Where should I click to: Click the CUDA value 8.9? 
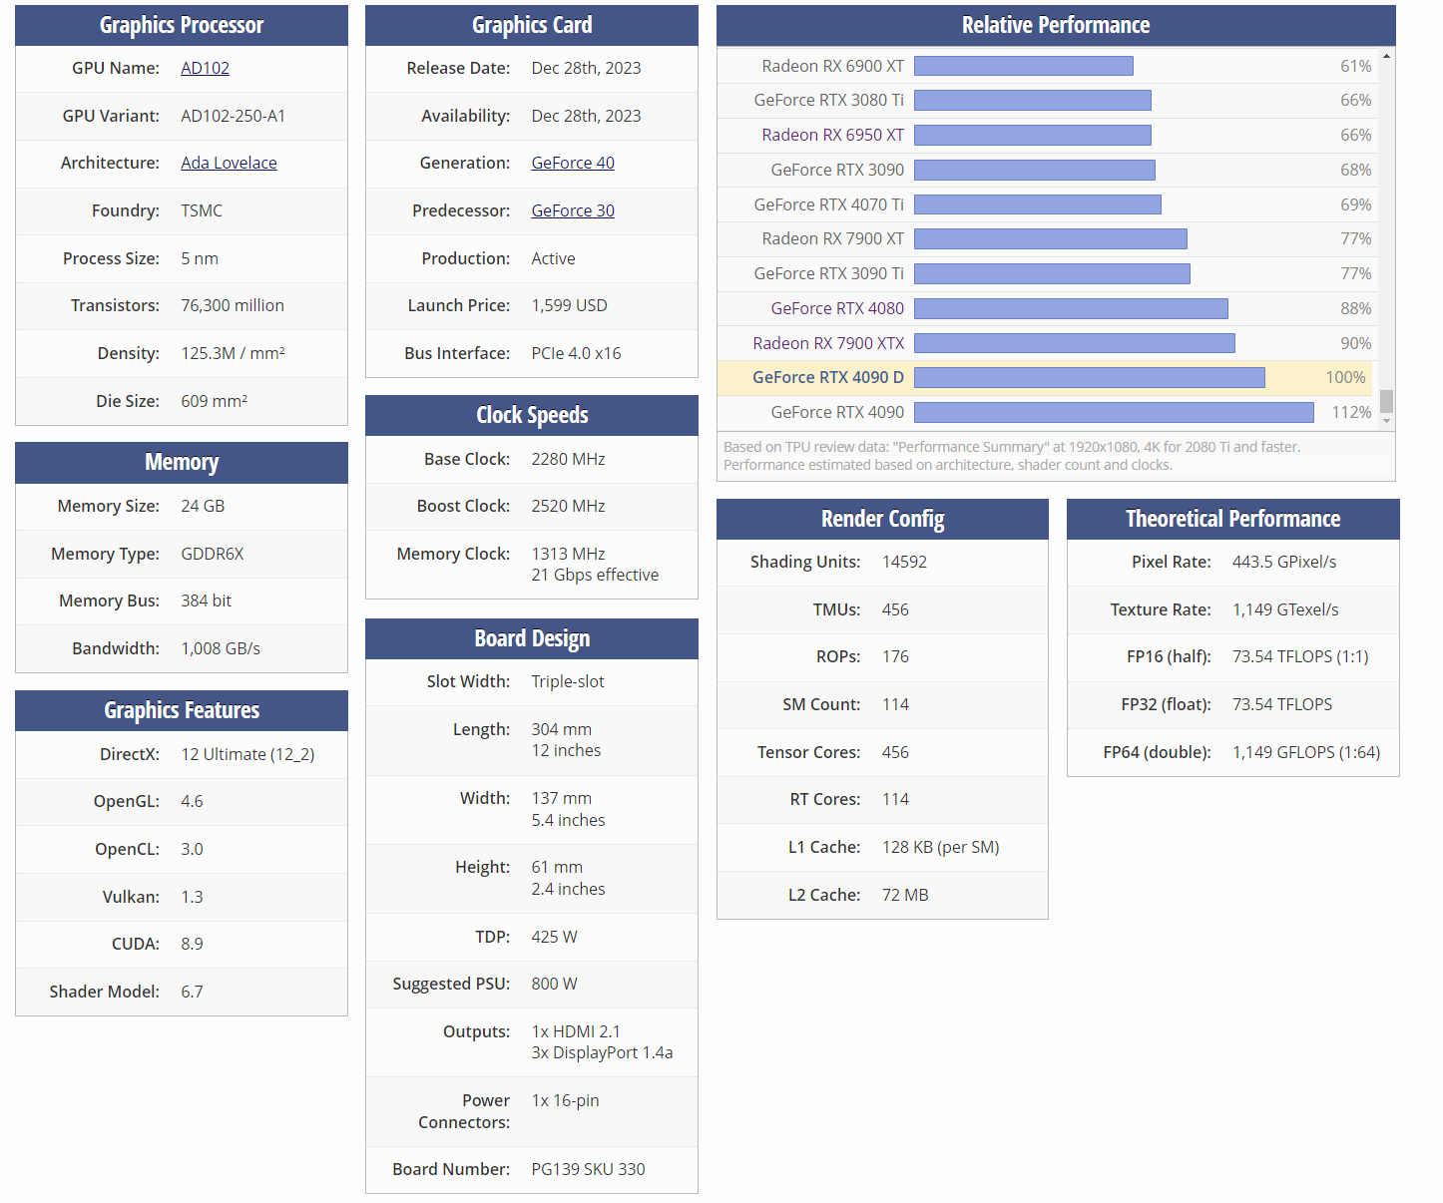tap(192, 944)
